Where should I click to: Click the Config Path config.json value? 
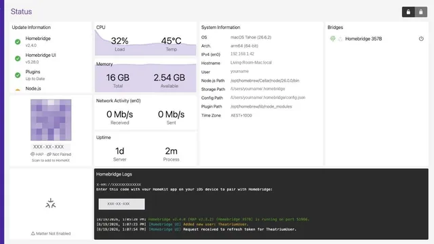tap(268, 98)
